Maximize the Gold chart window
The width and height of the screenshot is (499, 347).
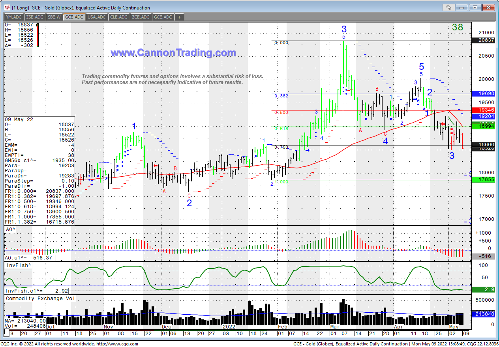475,7
